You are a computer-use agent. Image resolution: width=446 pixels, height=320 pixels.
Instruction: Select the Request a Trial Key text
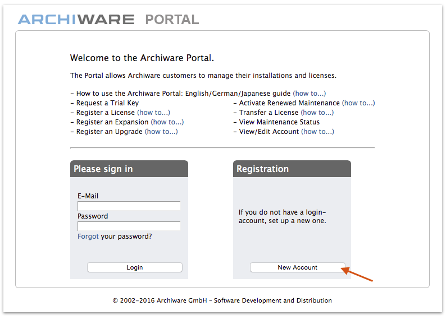(x=107, y=103)
